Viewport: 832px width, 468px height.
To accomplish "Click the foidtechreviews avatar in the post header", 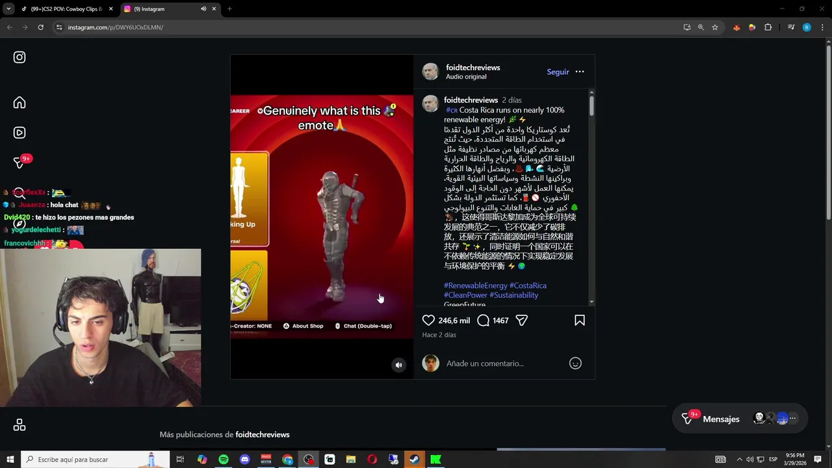I will click(430, 71).
